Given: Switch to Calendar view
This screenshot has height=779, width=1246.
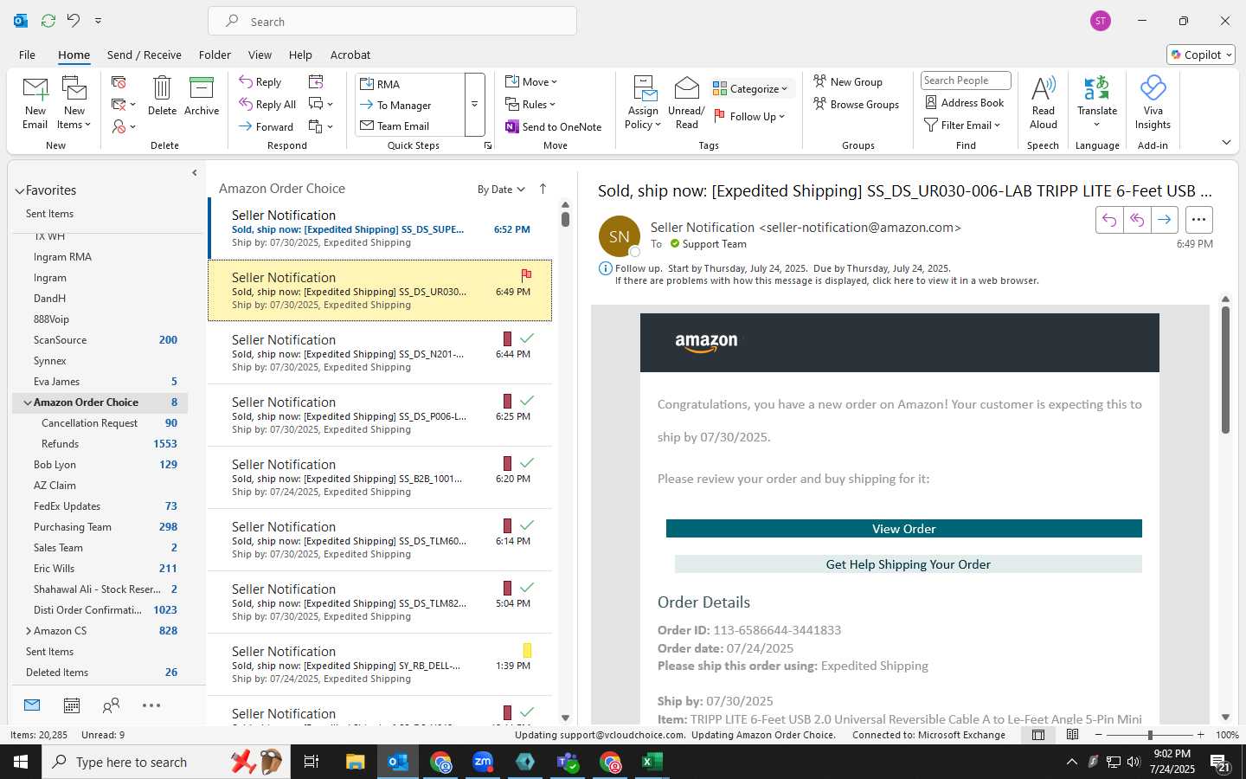Looking at the screenshot, I should click(x=72, y=705).
